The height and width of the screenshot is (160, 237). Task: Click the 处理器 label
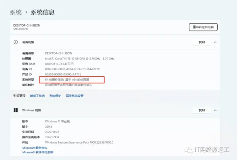click(27, 59)
